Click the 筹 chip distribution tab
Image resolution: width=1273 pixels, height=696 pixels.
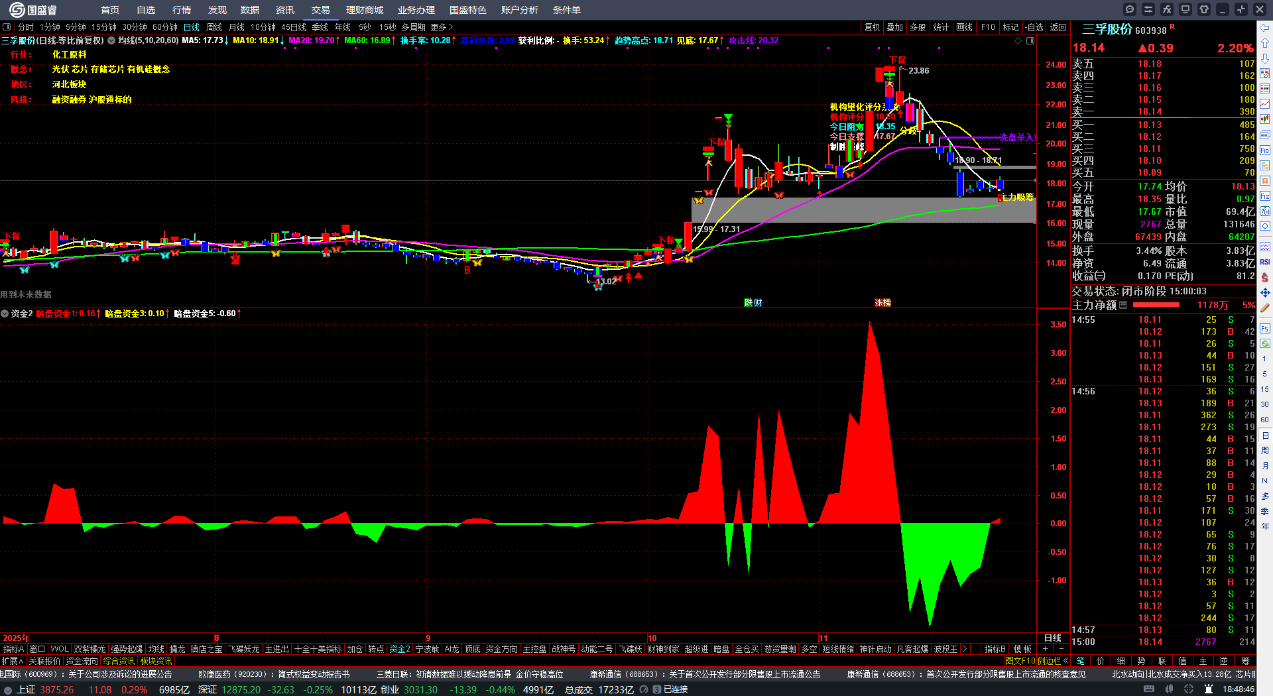pos(1245,661)
